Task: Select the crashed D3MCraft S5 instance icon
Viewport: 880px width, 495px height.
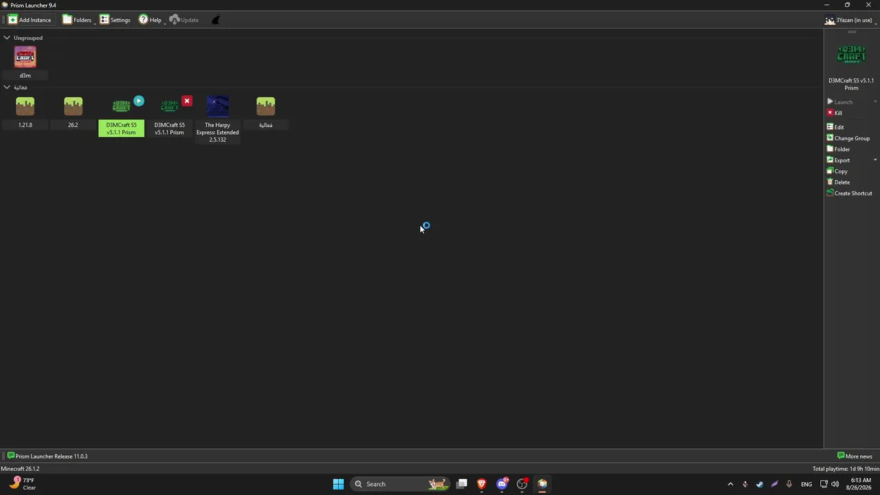Action: [x=170, y=107]
